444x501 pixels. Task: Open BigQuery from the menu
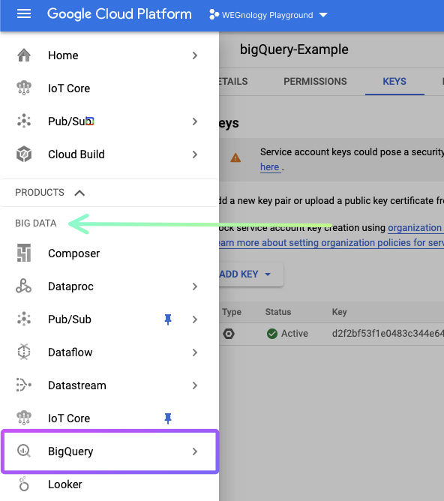pyautogui.click(x=110, y=451)
